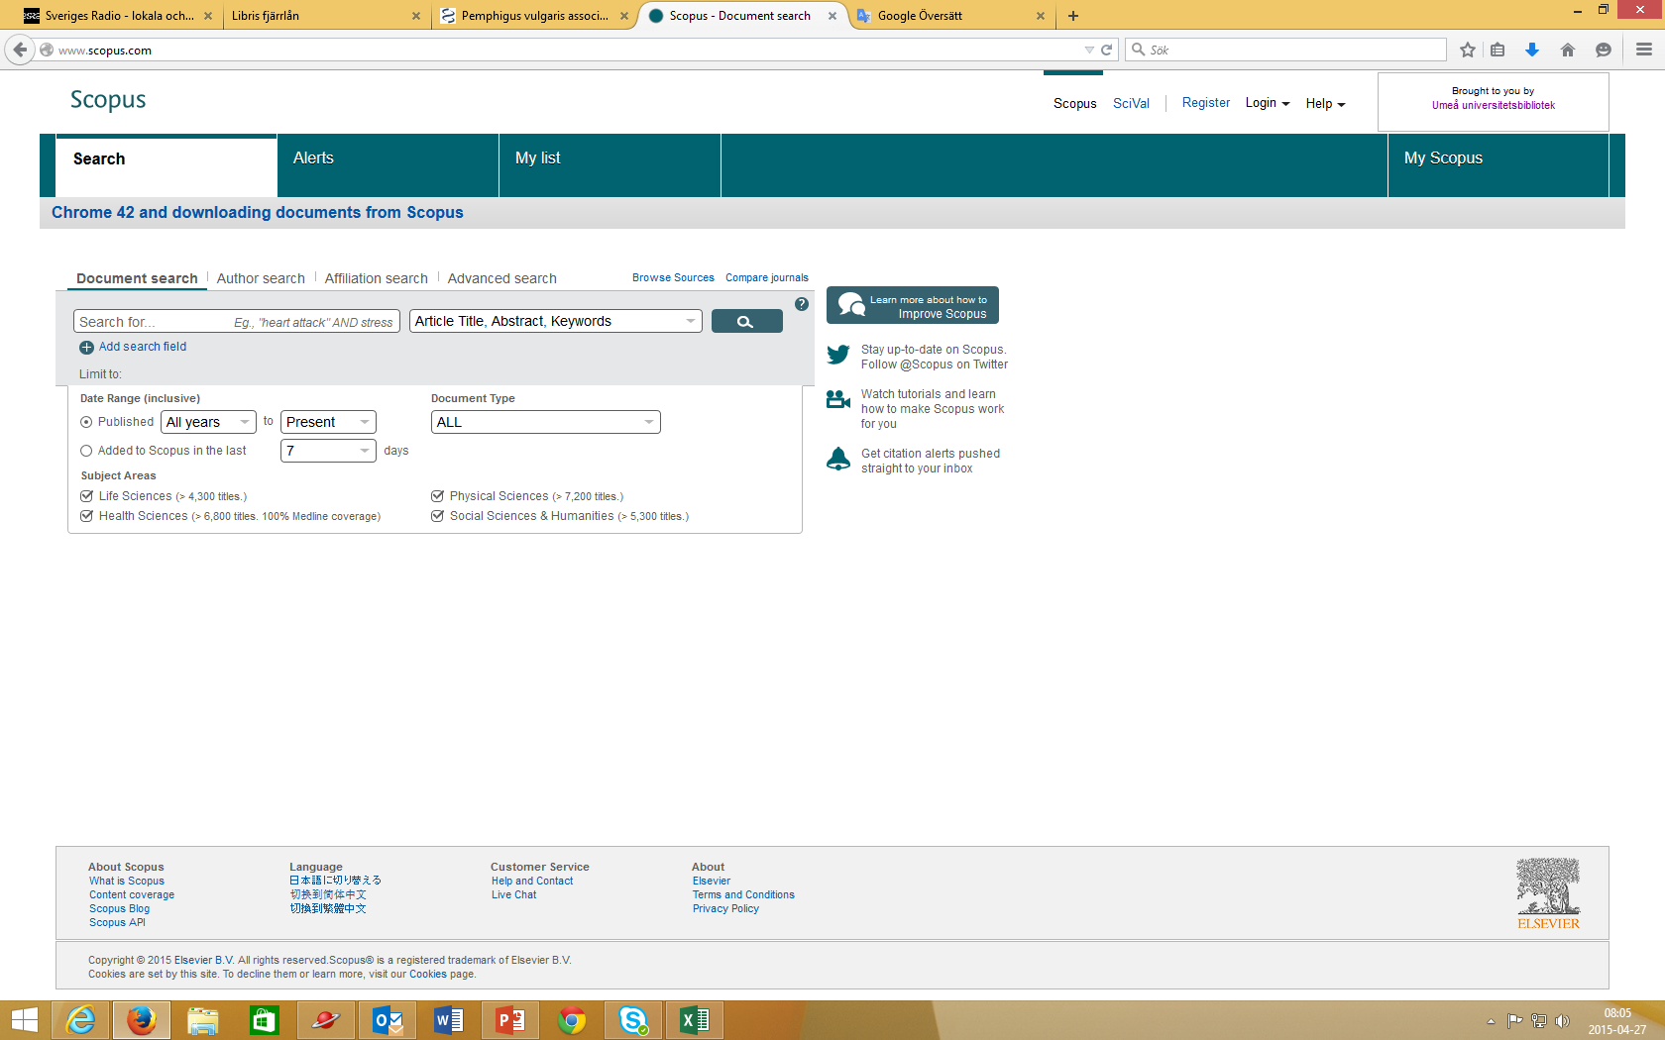
Task: Open the Article Title, Abstract, Keywords dropdown
Action: (x=555, y=321)
